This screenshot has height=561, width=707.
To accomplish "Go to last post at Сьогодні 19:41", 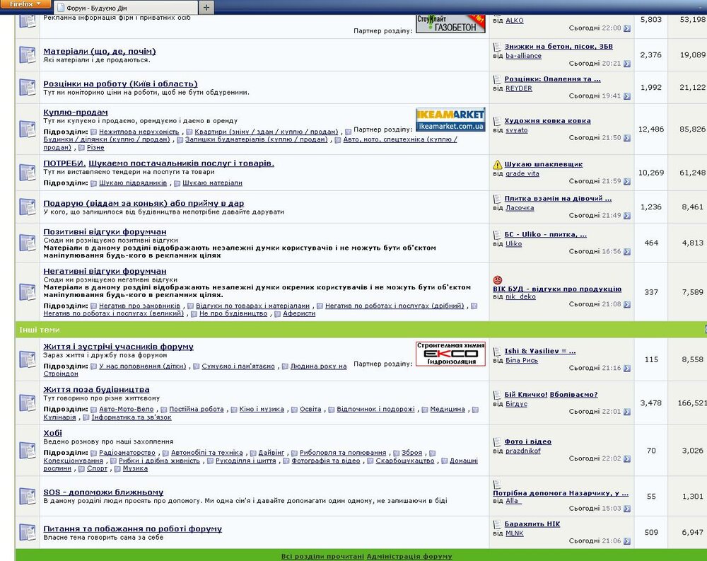I will [x=626, y=96].
